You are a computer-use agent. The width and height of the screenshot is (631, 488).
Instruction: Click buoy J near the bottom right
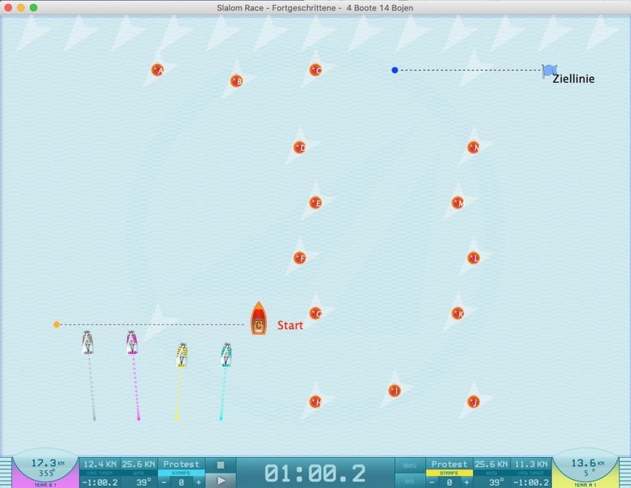(x=473, y=401)
